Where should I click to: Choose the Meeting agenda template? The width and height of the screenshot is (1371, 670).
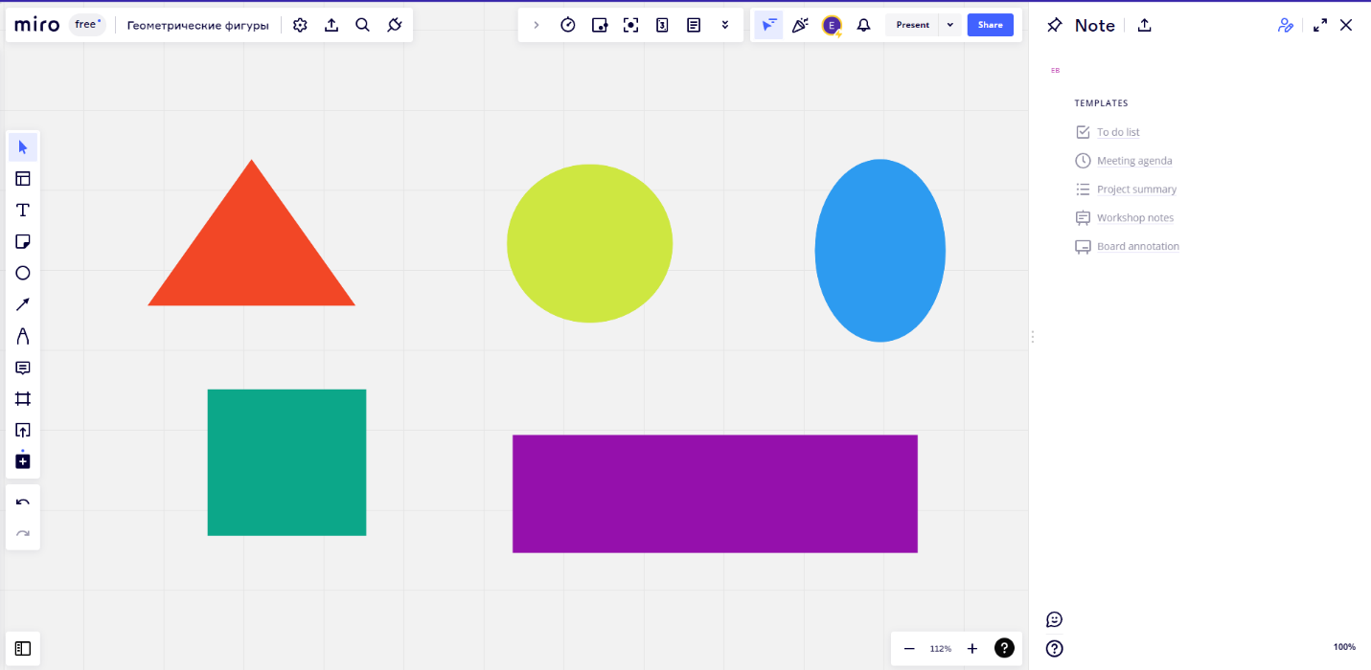click(1134, 161)
